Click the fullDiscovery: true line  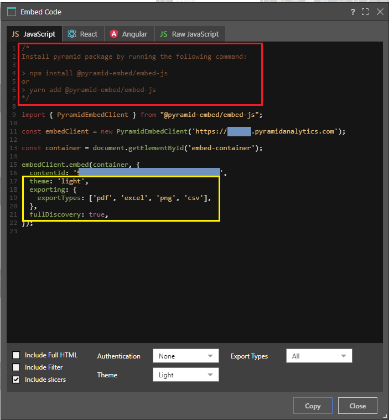click(69, 214)
